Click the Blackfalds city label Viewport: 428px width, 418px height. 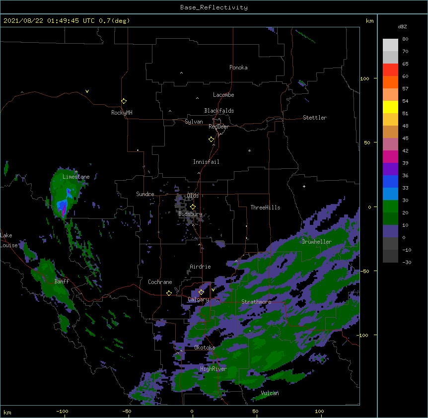219,111
